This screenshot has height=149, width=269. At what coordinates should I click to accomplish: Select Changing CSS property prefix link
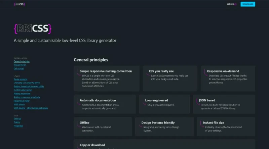[x=27, y=83]
